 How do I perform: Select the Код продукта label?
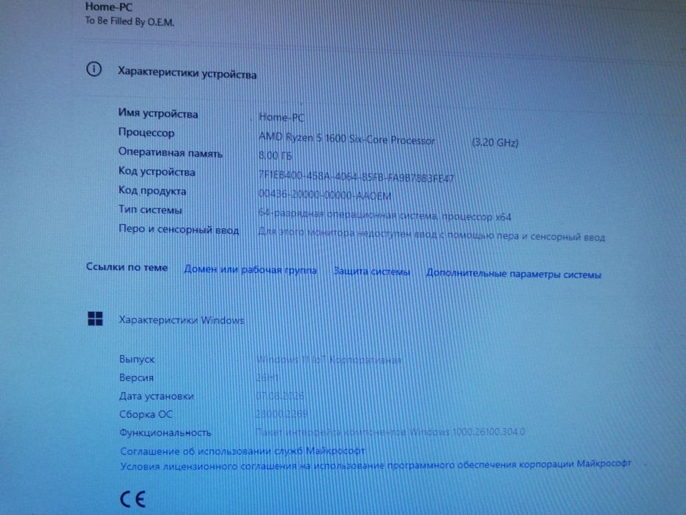(152, 191)
